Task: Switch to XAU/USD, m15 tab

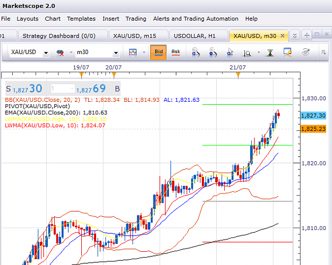Action: [x=139, y=36]
